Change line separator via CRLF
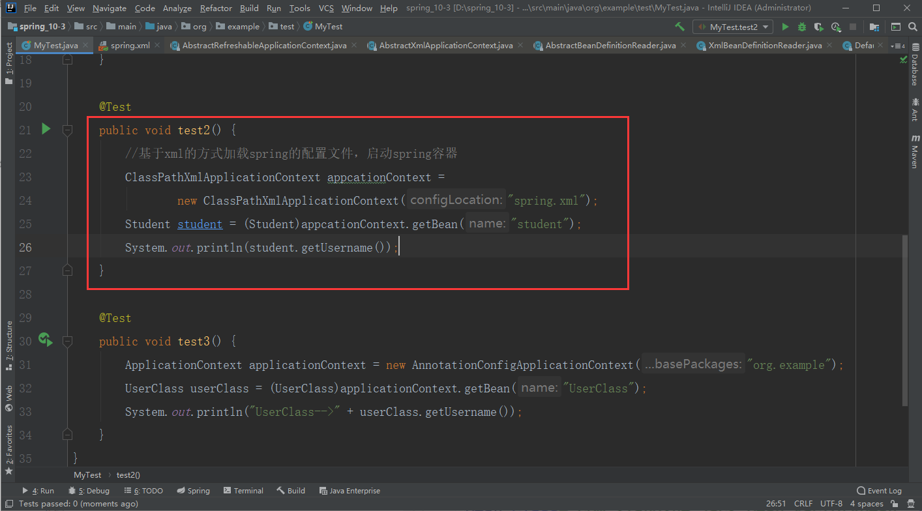This screenshot has width=922, height=511. point(803,504)
